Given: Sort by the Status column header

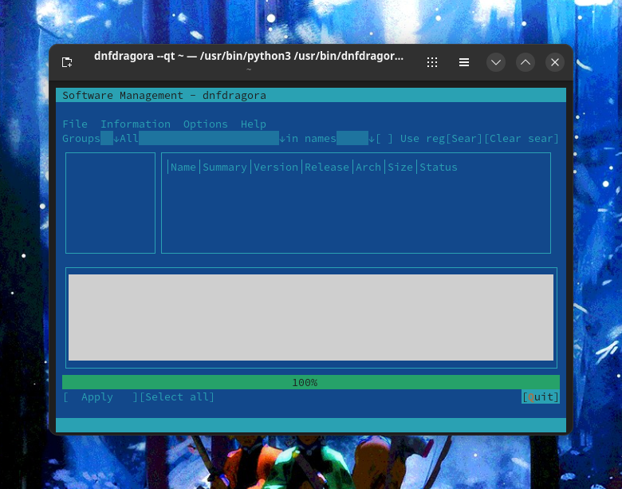Looking at the screenshot, I should pyautogui.click(x=439, y=167).
